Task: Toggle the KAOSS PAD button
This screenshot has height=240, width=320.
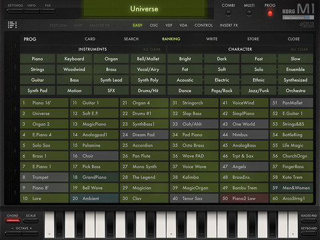Action: point(309,221)
